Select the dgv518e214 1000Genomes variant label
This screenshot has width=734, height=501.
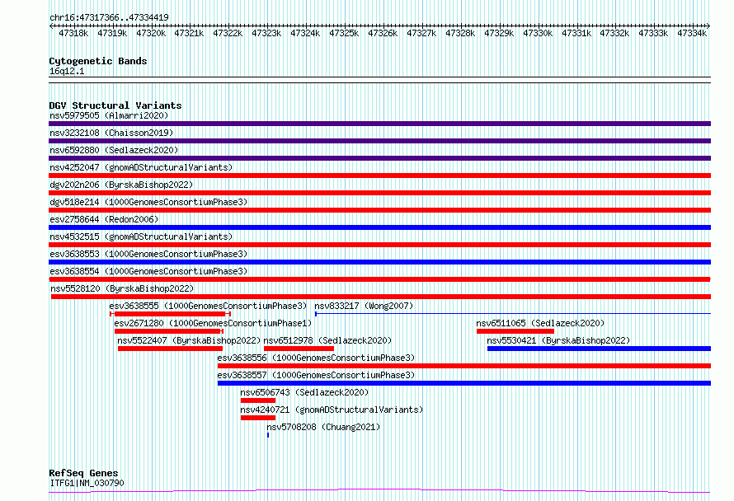point(148,202)
